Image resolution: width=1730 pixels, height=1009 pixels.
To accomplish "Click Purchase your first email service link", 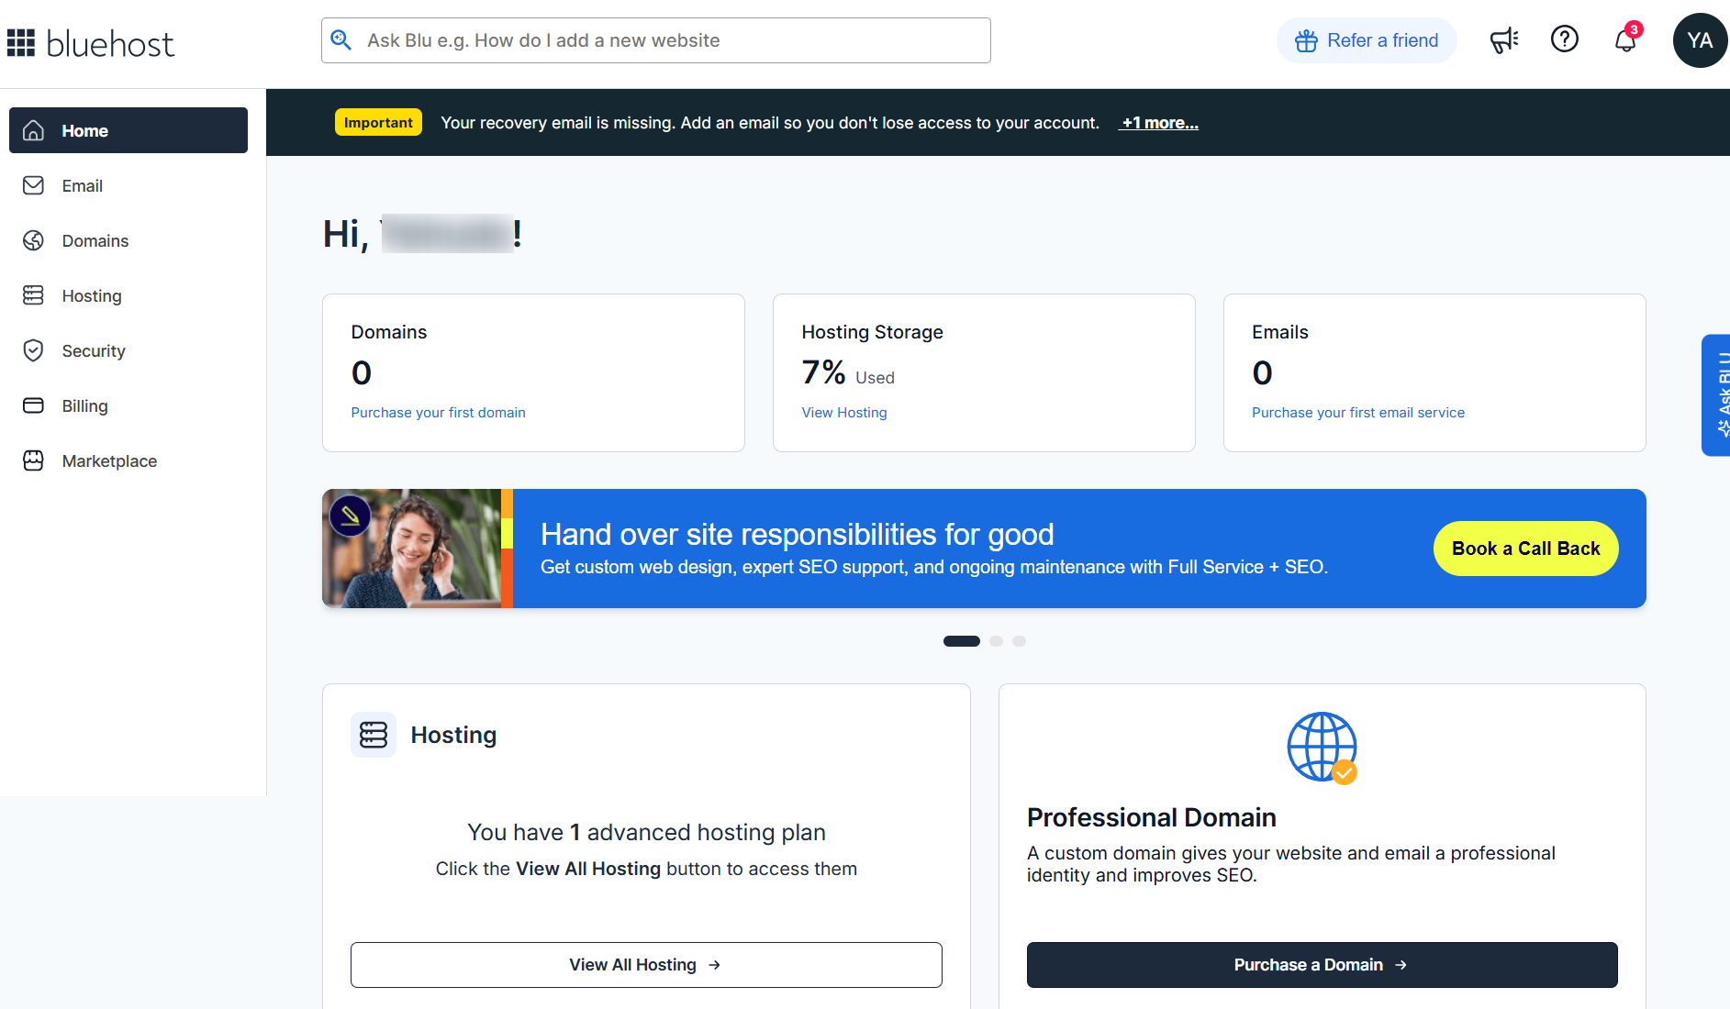I will [1358, 413].
